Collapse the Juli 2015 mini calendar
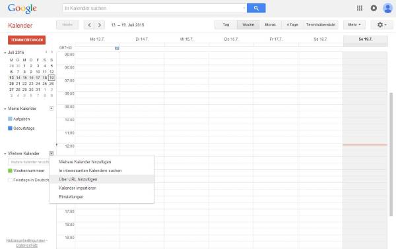 pos(5,53)
